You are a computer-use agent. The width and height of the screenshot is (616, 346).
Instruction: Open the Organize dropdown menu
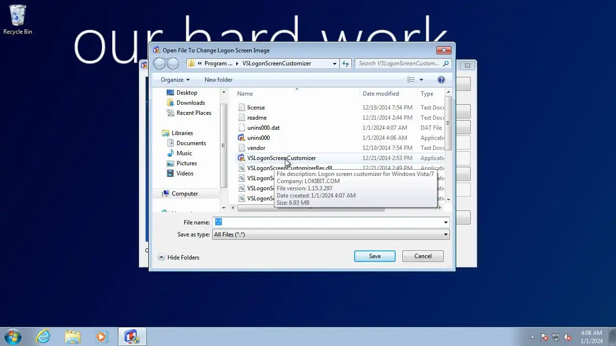coord(175,80)
